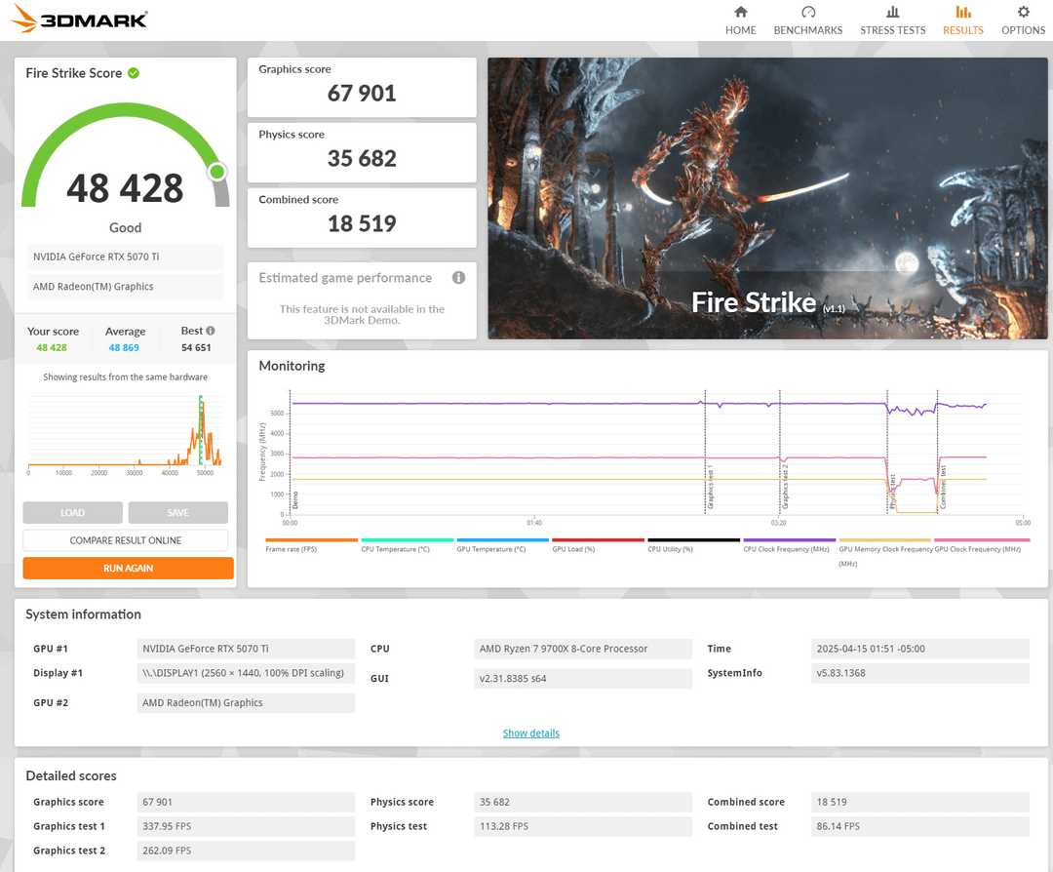Click the LOAD button
This screenshot has height=872, width=1053.
pos(72,513)
